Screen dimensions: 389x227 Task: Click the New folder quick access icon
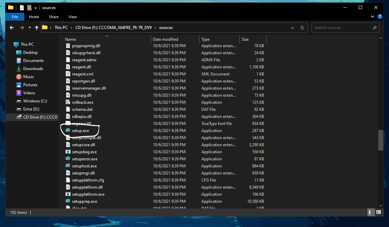click(29, 8)
